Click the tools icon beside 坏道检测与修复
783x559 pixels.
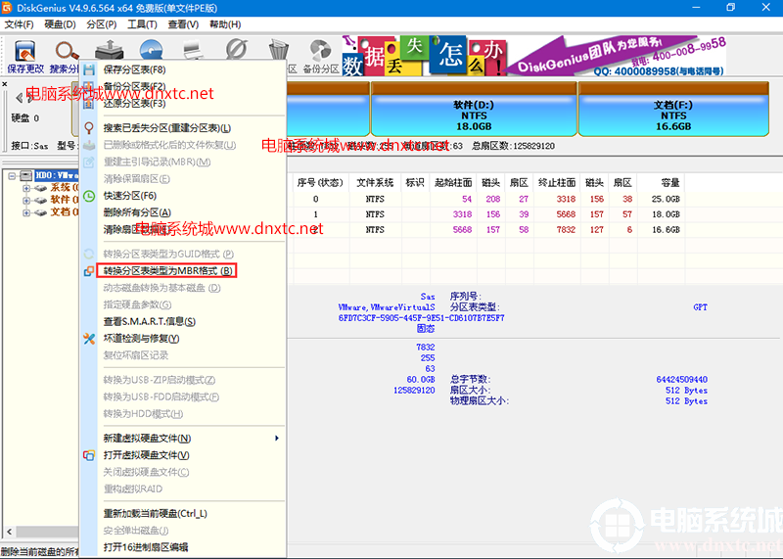click(x=89, y=339)
